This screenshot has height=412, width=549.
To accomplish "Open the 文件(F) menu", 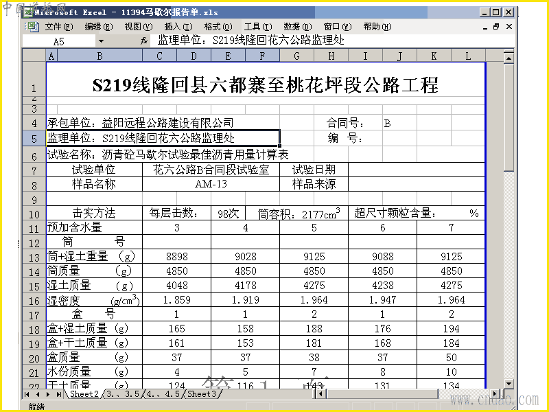I will point(59,27).
